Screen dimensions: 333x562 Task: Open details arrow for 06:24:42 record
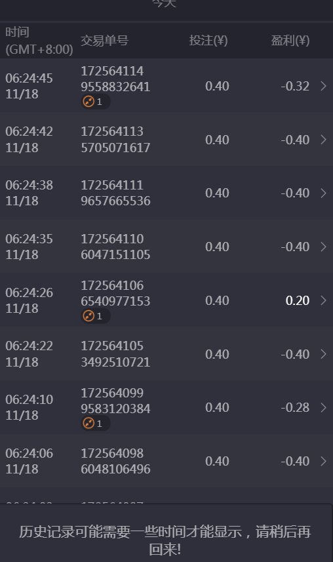tap(323, 140)
